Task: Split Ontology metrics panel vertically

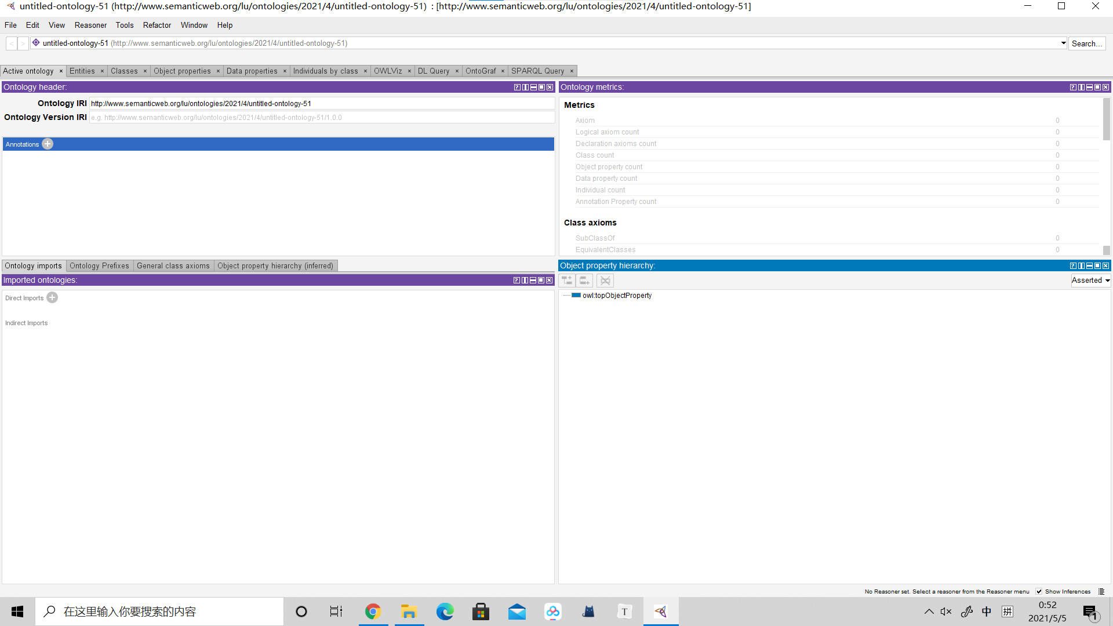Action: 1081,88
